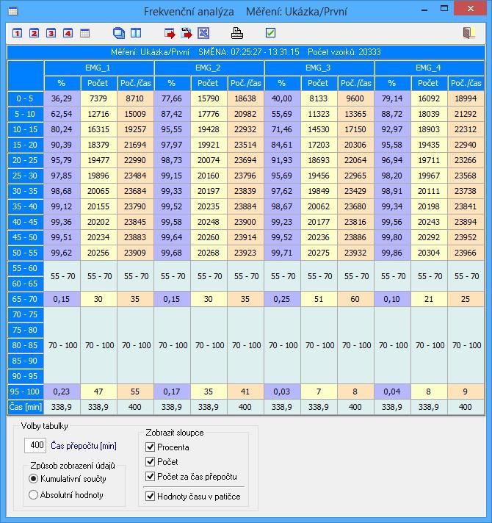Print the frequency analysis table
This screenshot has height=523, width=492.
tap(237, 33)
